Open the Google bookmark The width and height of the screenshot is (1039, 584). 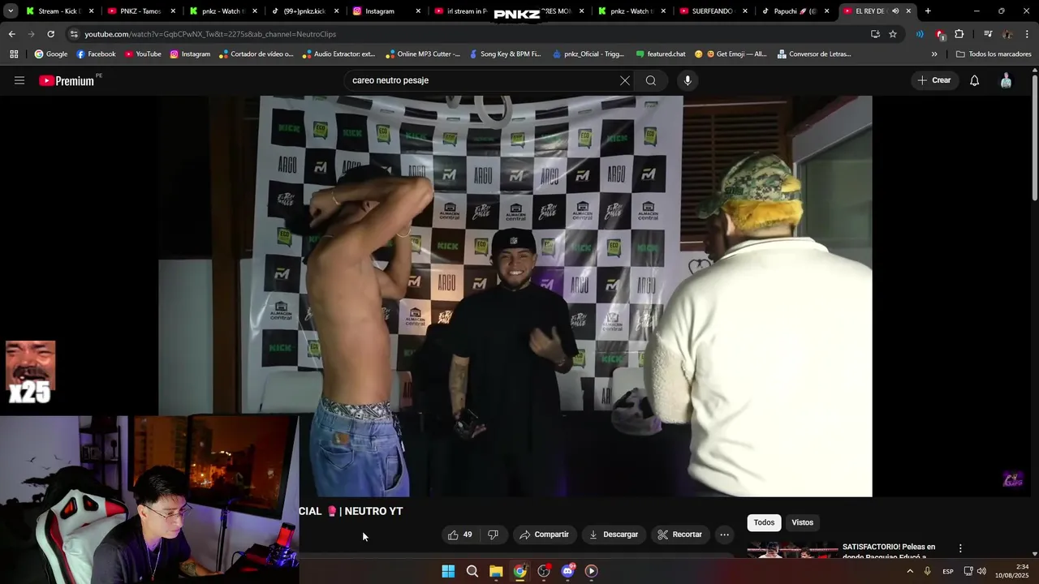(51, 54)
